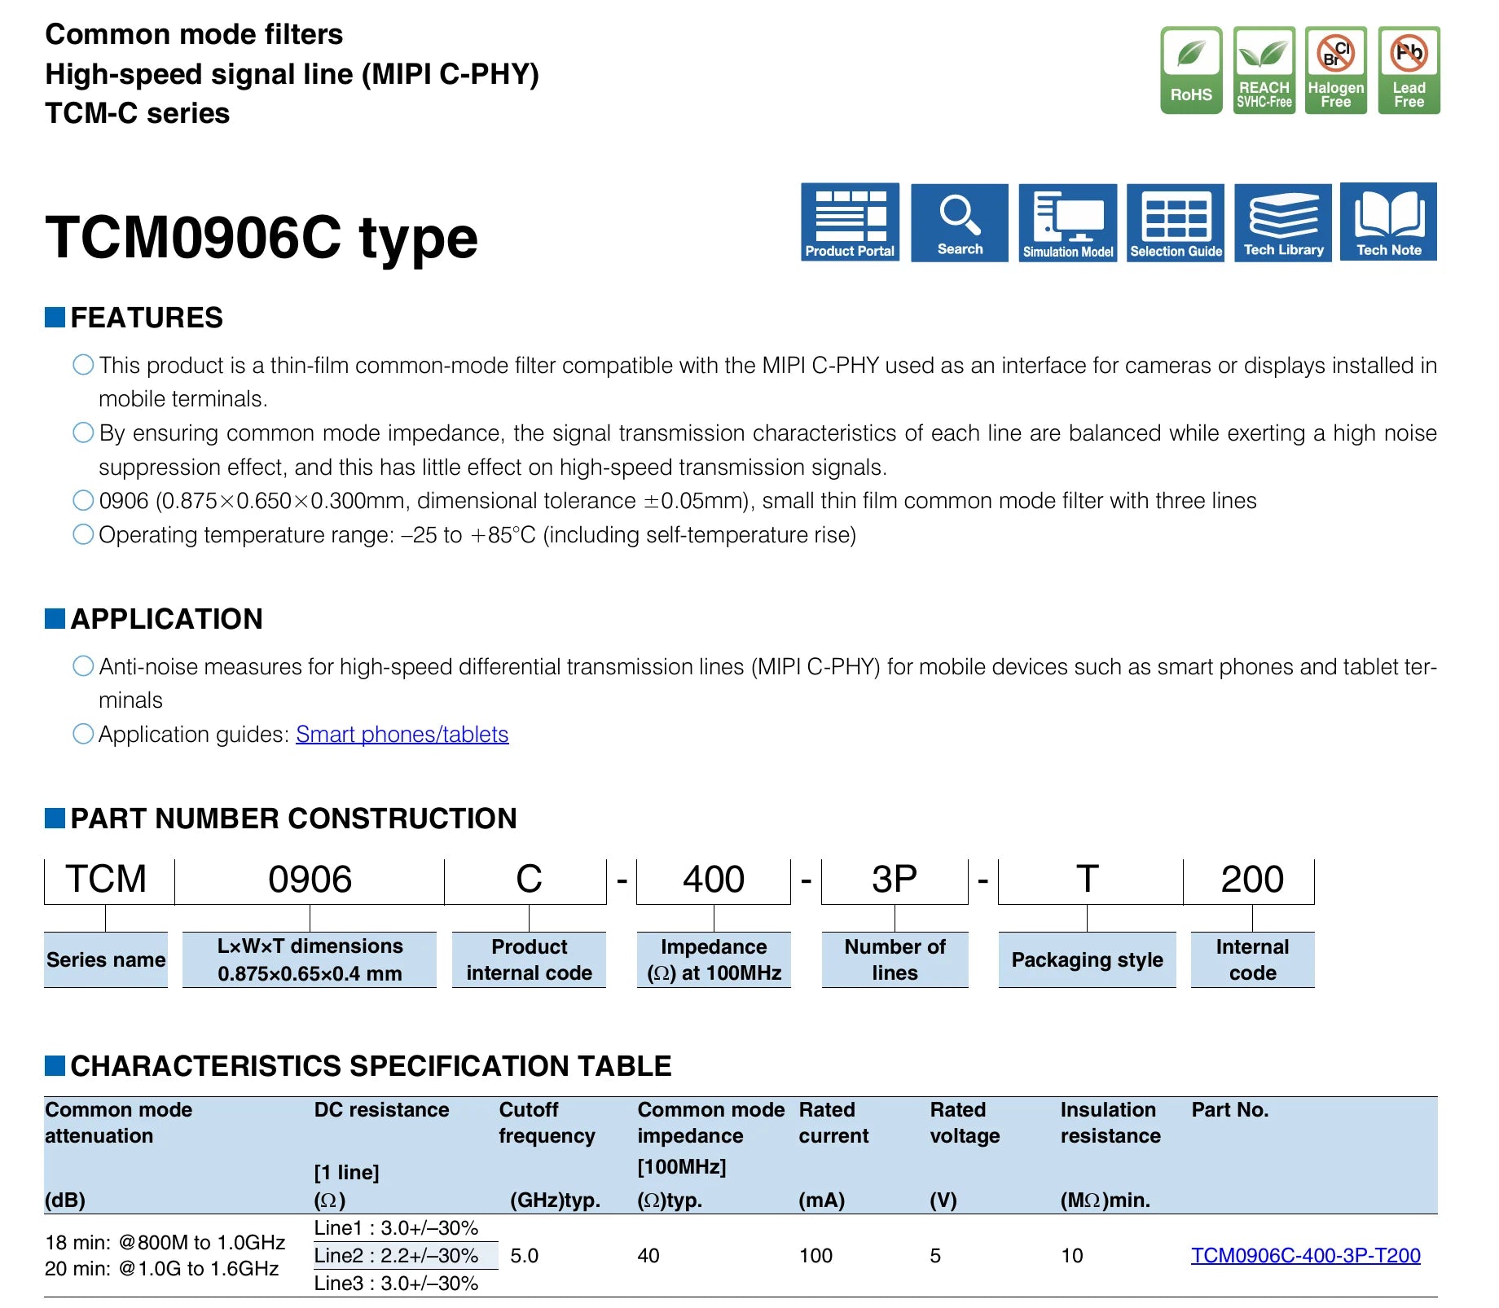This screenshot has height=1308, width=1499.
Task: Click the REACH SVHC-Free badge
Action: 1264,70
